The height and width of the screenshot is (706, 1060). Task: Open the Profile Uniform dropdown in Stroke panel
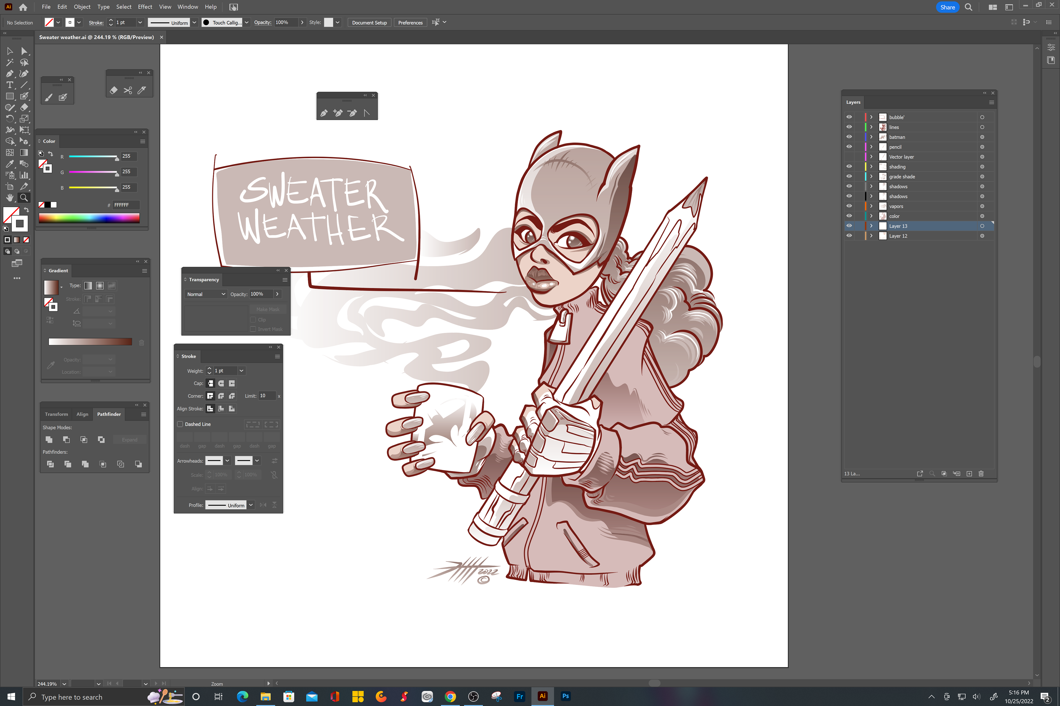[x=251, y=505]
